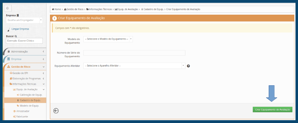Screen dimensions: 298x123
Task: Click the Buscar magnifier icon
Action: pos(16,36)
